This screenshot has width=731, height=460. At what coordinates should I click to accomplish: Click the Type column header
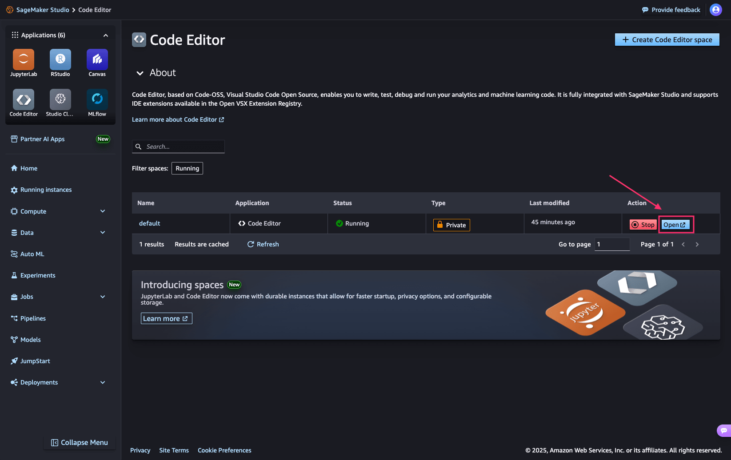click(438, 203)
